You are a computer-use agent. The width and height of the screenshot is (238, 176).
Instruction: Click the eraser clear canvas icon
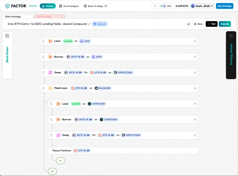coord(188,24)
